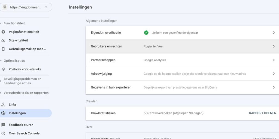Viewport: 279px width, 139px height.
Task: Open Gegevens in bulk exporteren row
Action: pos(182,87)
